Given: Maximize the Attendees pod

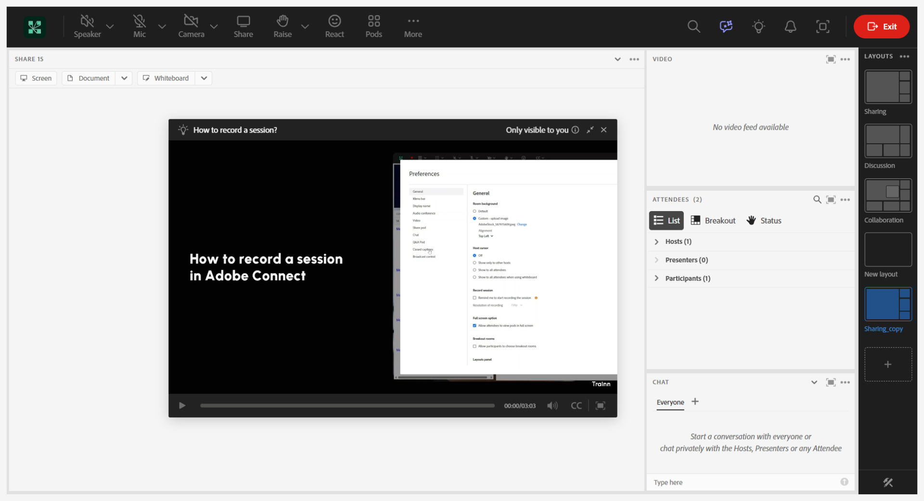Looking at the screenshot, I should (831, 200).
